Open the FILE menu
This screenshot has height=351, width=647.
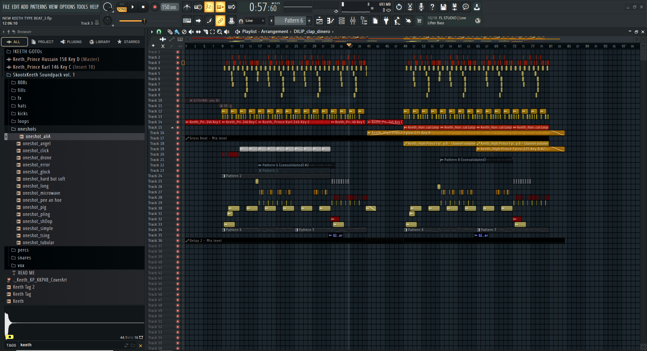6,7
